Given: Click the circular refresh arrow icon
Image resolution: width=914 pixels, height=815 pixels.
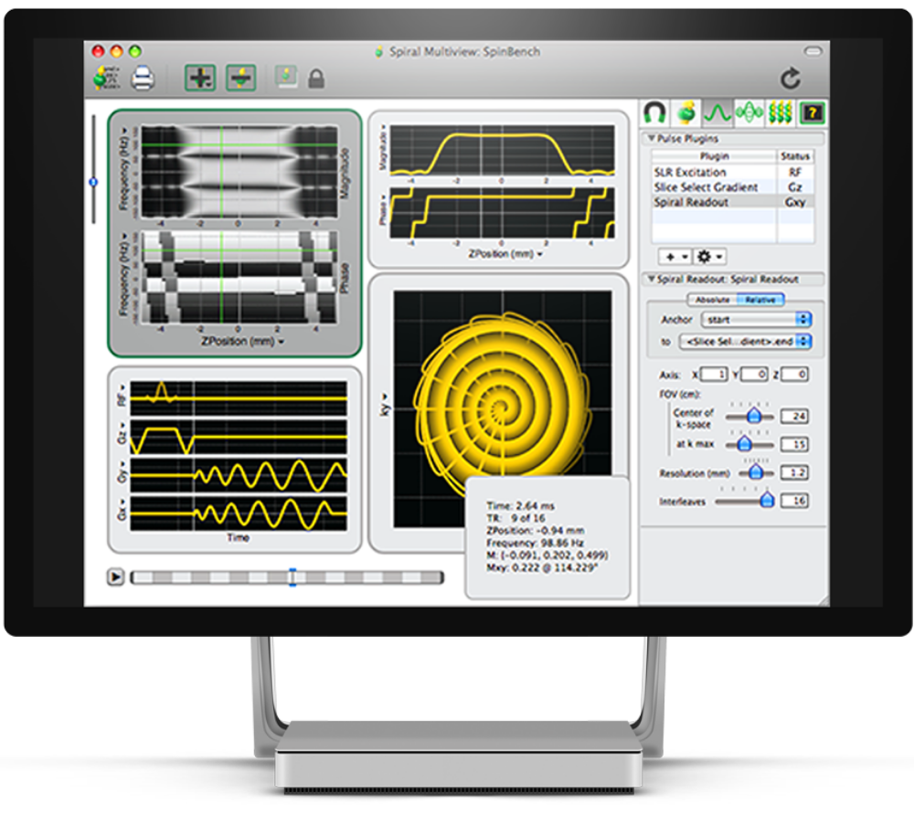Looking at the screenshot, I should tap(791, 78).
